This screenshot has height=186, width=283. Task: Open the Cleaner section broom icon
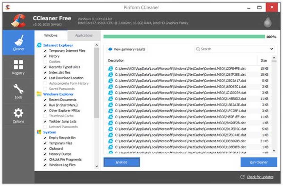(18, 40)
